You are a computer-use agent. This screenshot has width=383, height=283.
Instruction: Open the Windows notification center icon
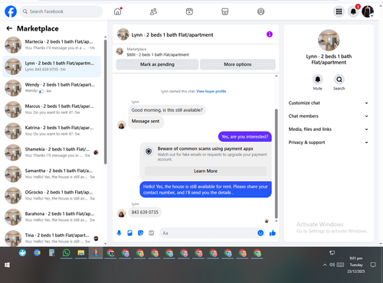pos(373,265)
